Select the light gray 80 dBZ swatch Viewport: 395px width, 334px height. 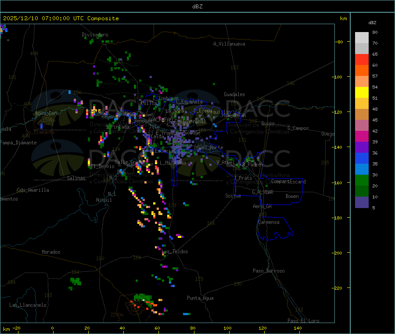tap(362, 38)
